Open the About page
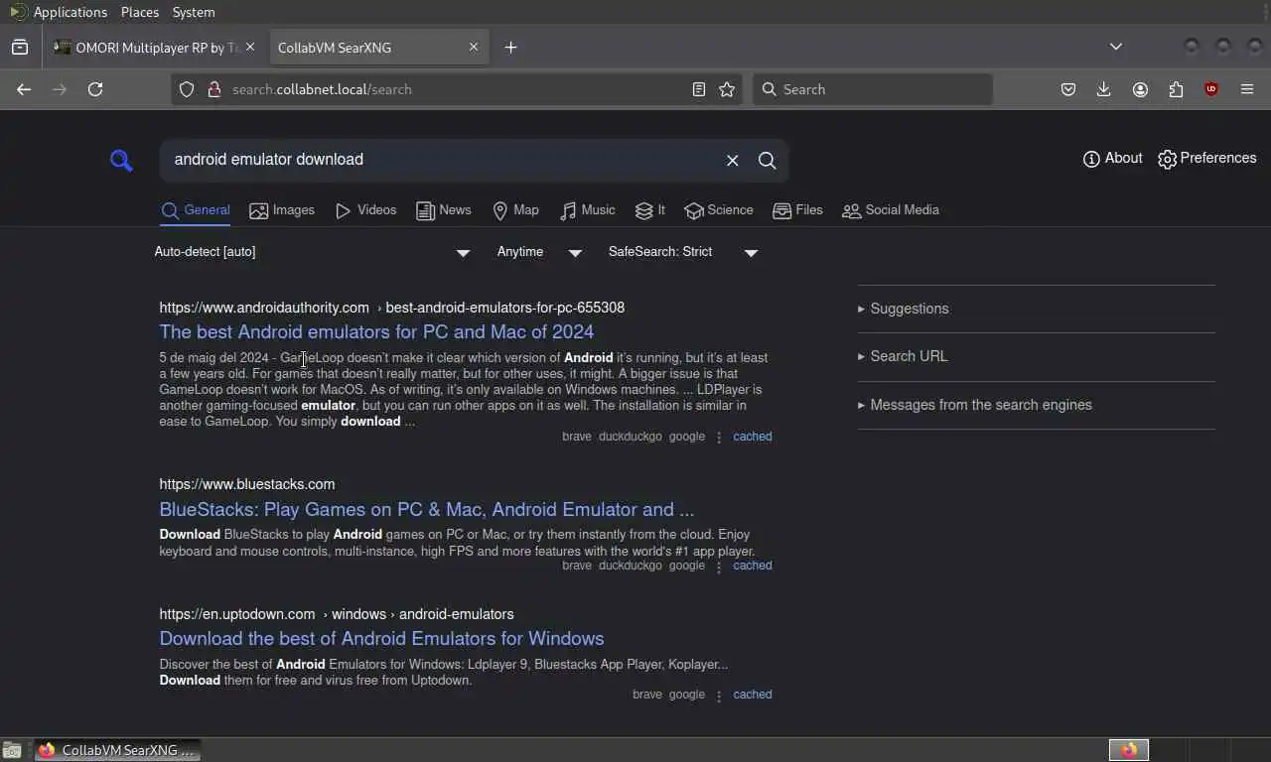This screenshot has width=1271, height=762. click(x=1112, y=159)
